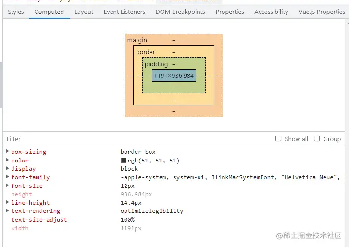
Task: Expand the line-height property
Action: point(7,202)
